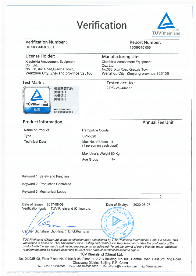Select report number 15089310 005
This screenshot has width=196, height=276.
(140, 47)
